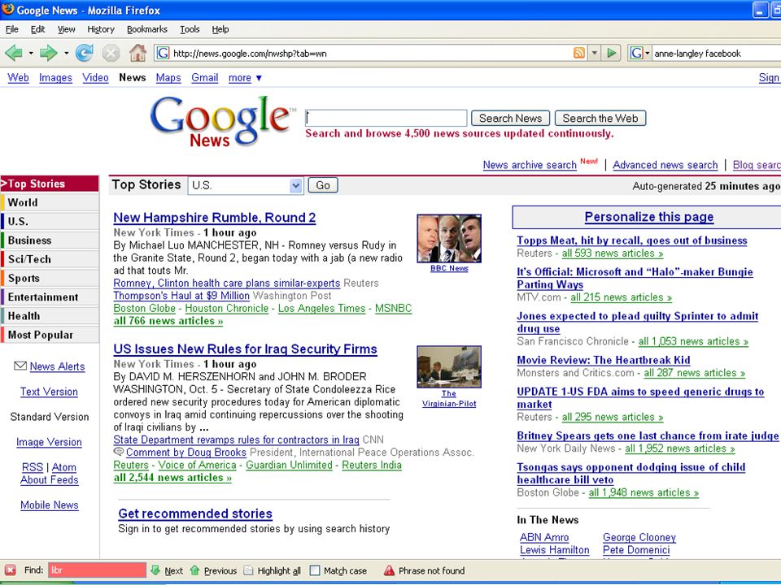Click the browser search box with 'anne-langley facebook'
Image resolution: width=781 pixels, height=585 pixels.
[x=716, y=53]
